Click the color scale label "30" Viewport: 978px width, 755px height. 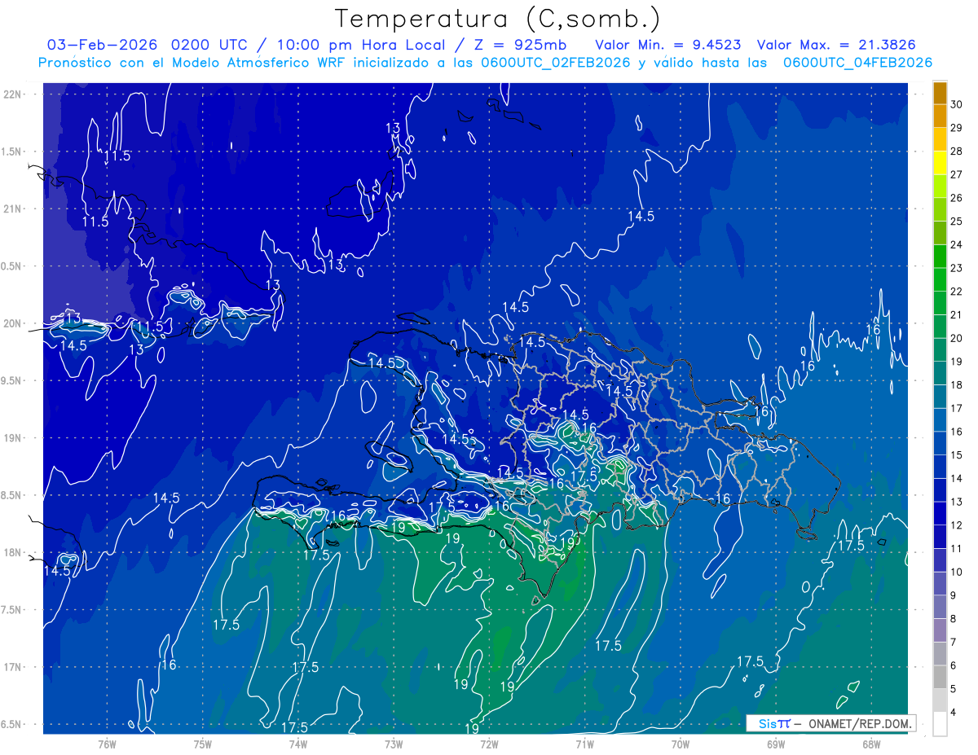click(x=958, y=104)
